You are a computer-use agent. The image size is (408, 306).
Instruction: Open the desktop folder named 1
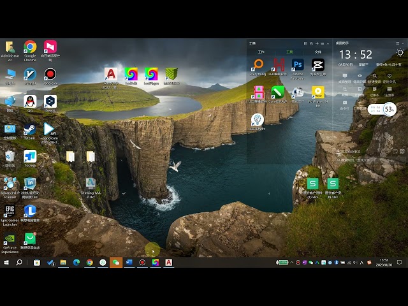point(70,156)
